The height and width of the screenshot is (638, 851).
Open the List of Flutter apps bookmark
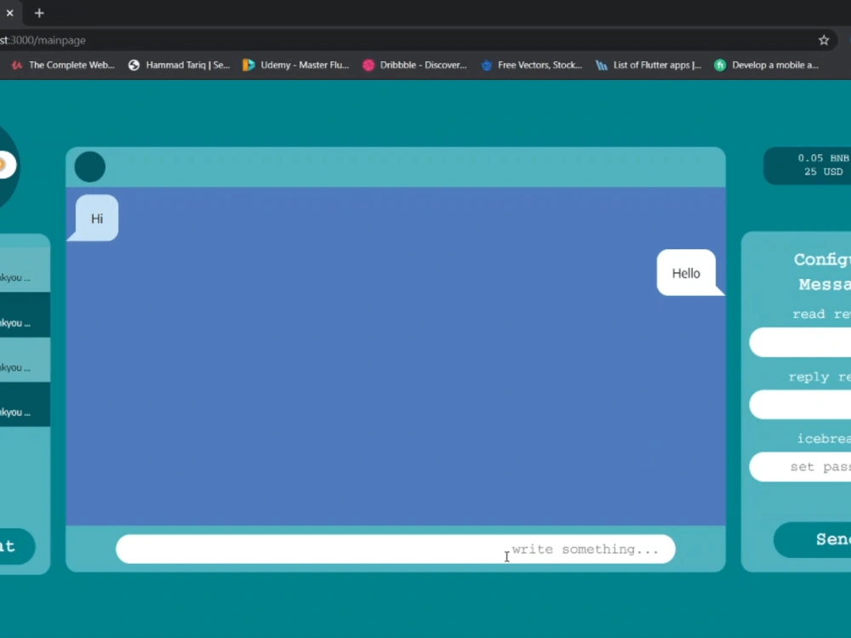click(648, 65)
